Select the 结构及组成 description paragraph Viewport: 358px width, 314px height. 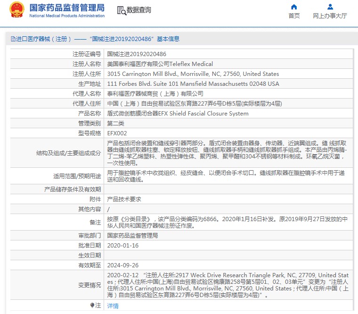click(x=227, y=153)
